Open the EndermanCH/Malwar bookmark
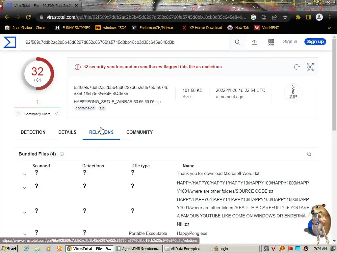Image resolution: width=337 pixels, height=253 pixels. [154, 28]
